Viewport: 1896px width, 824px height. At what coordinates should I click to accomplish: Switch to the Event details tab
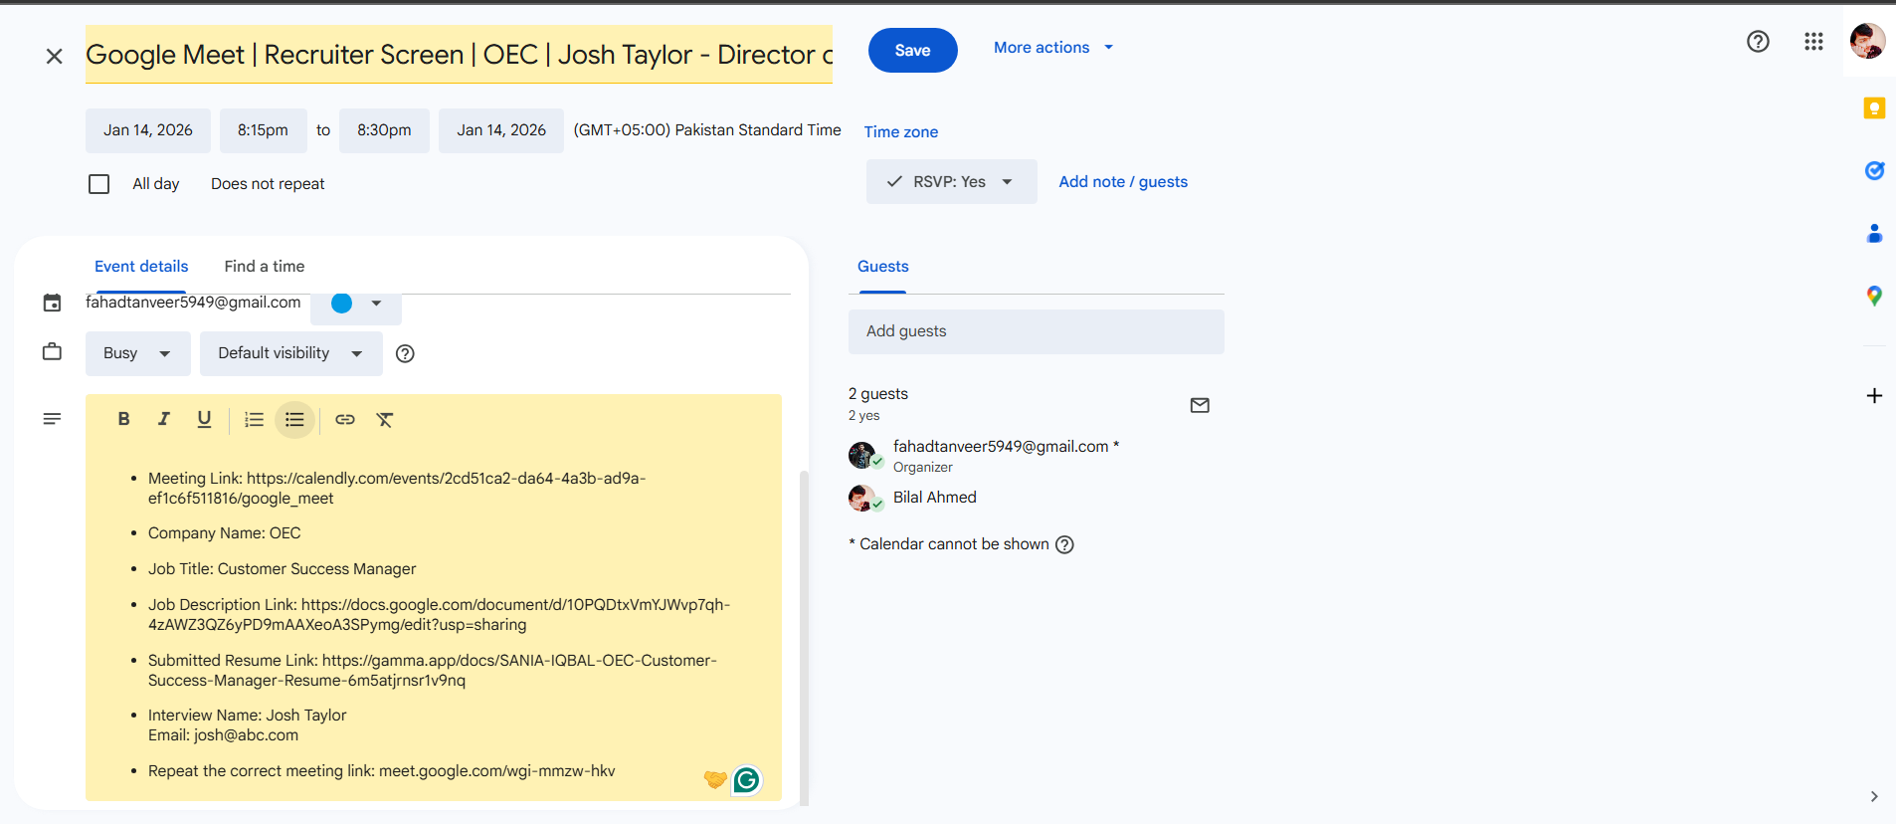pyautogui.click(x=141, y=267)
